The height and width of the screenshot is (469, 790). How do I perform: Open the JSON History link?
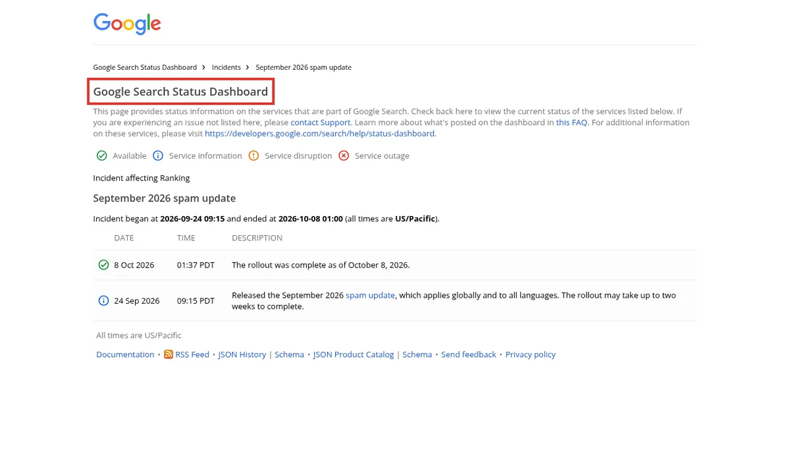pyautogui.click(x=242, y=354)
